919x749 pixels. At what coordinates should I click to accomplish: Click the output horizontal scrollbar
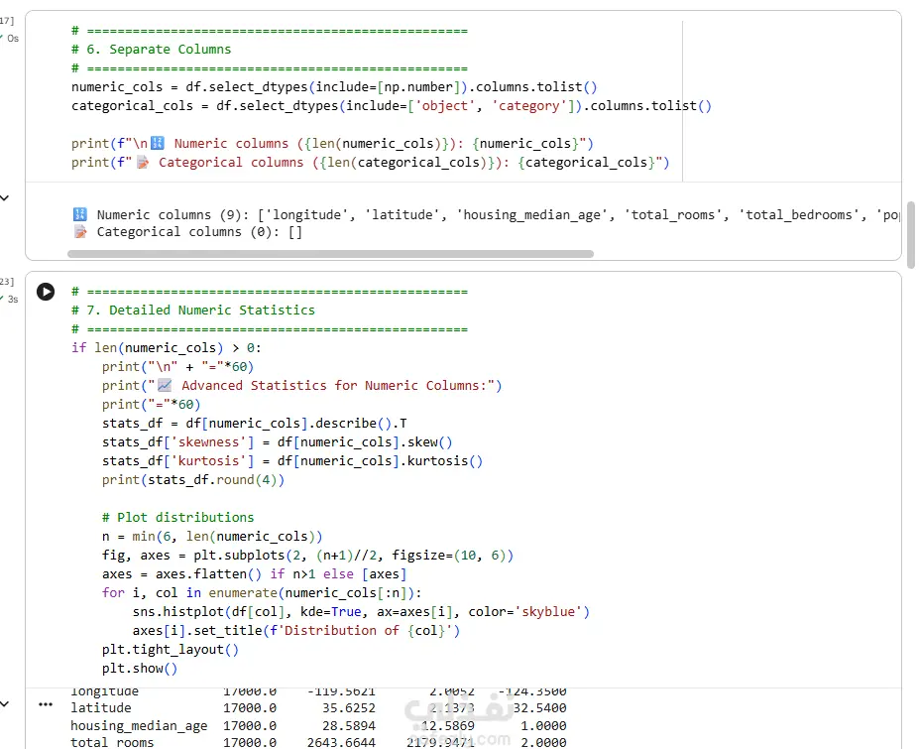pyautogui.click(x=330, y=254)
